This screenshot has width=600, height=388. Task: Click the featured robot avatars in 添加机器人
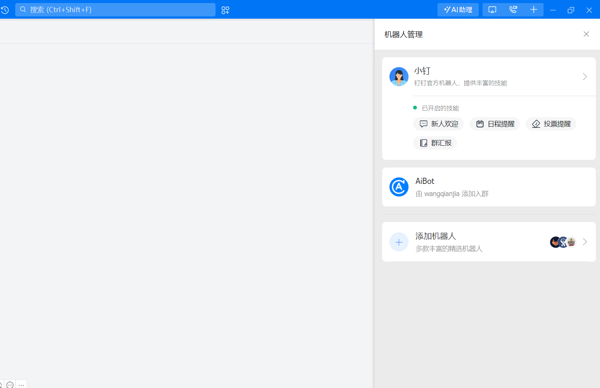(563, 242)
